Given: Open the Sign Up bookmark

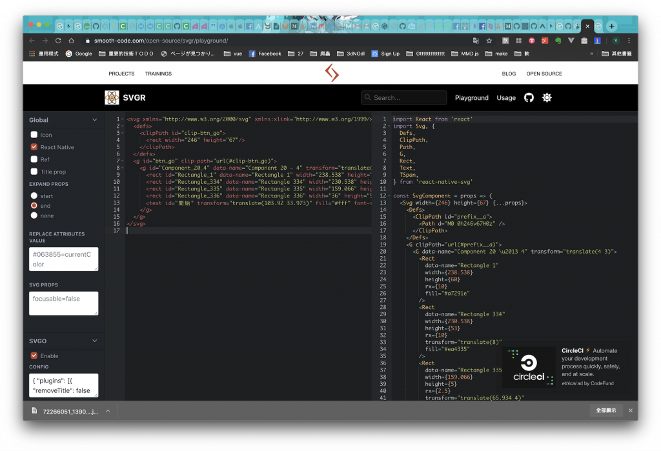Looking at the screenshot, I should point(385,54).
